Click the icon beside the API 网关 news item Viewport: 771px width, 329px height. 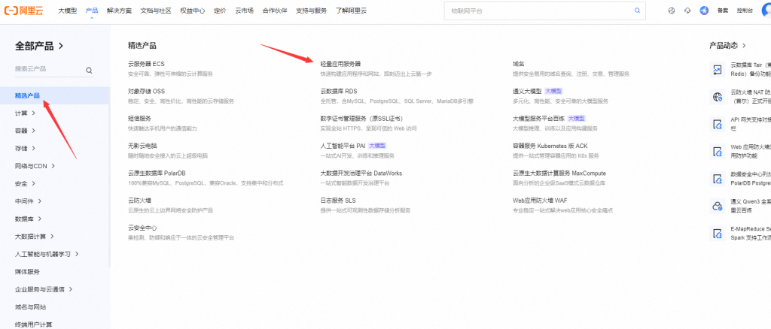point(717,125)
